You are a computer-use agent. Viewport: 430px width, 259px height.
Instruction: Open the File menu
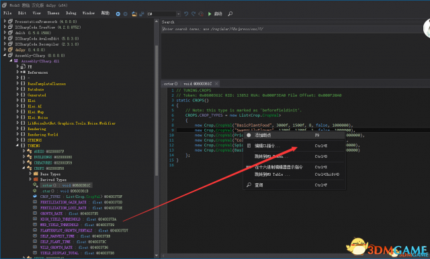(7, 13)
